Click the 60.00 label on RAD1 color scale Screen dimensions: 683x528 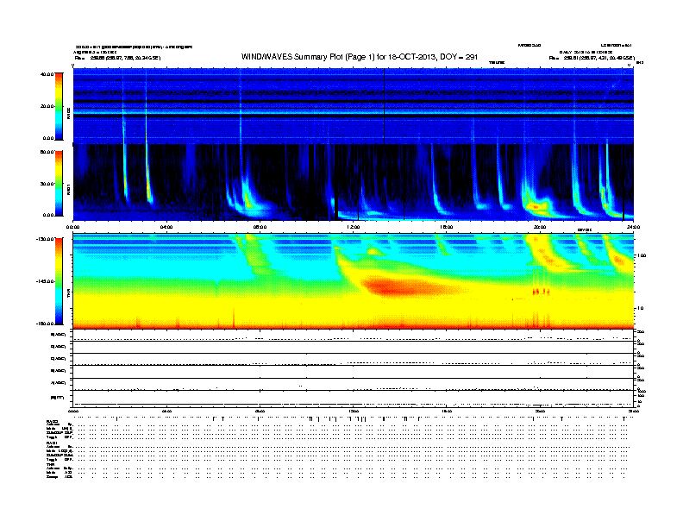(x=47, y=152)
